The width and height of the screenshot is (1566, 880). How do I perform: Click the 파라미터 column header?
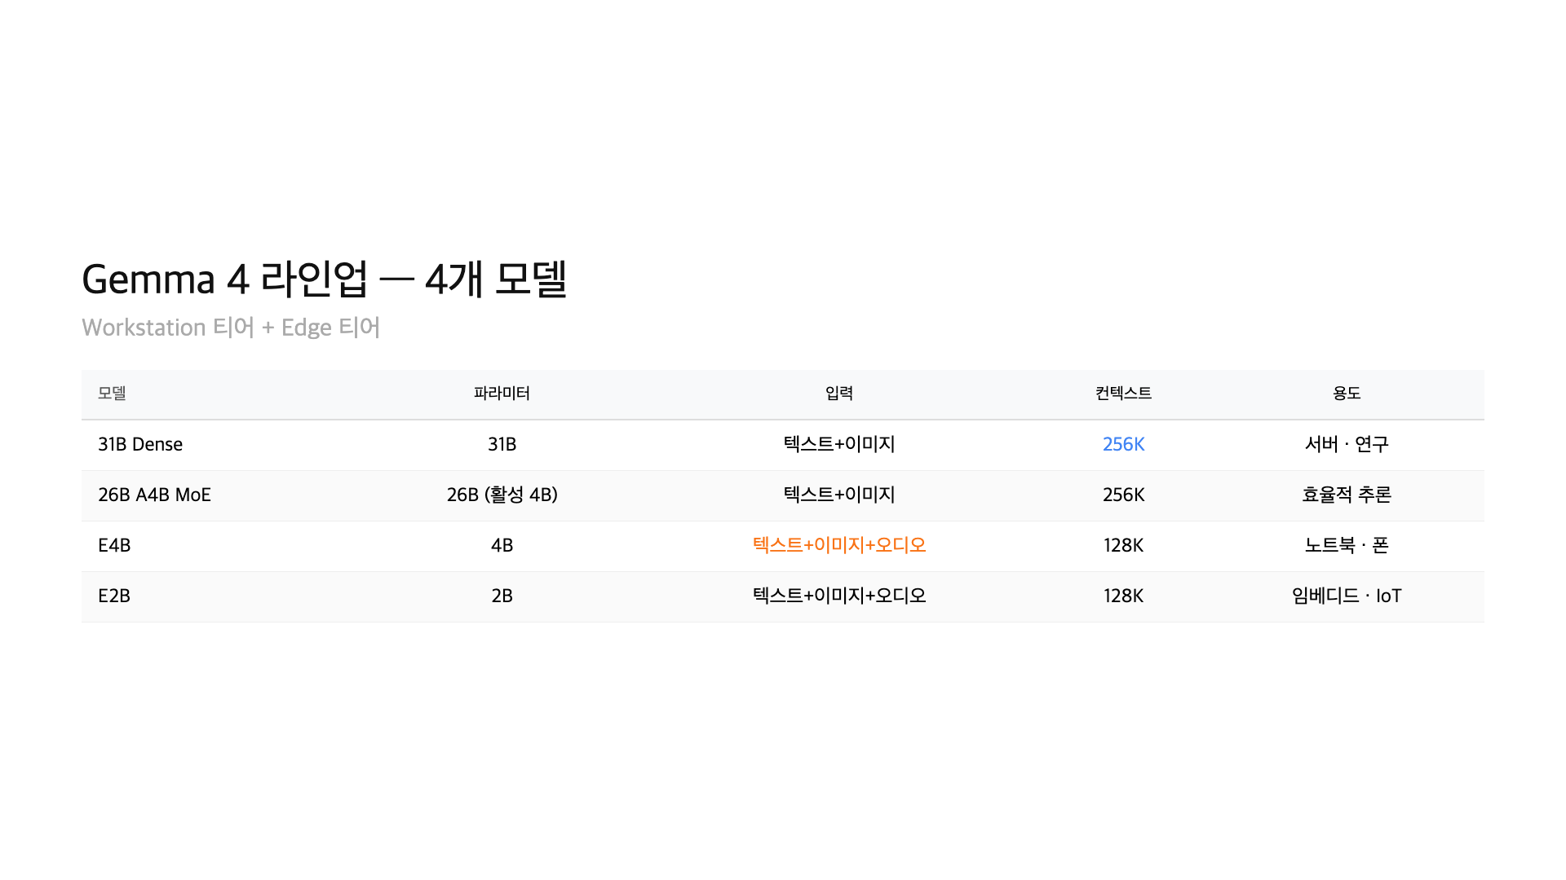(x=502, y=394)
